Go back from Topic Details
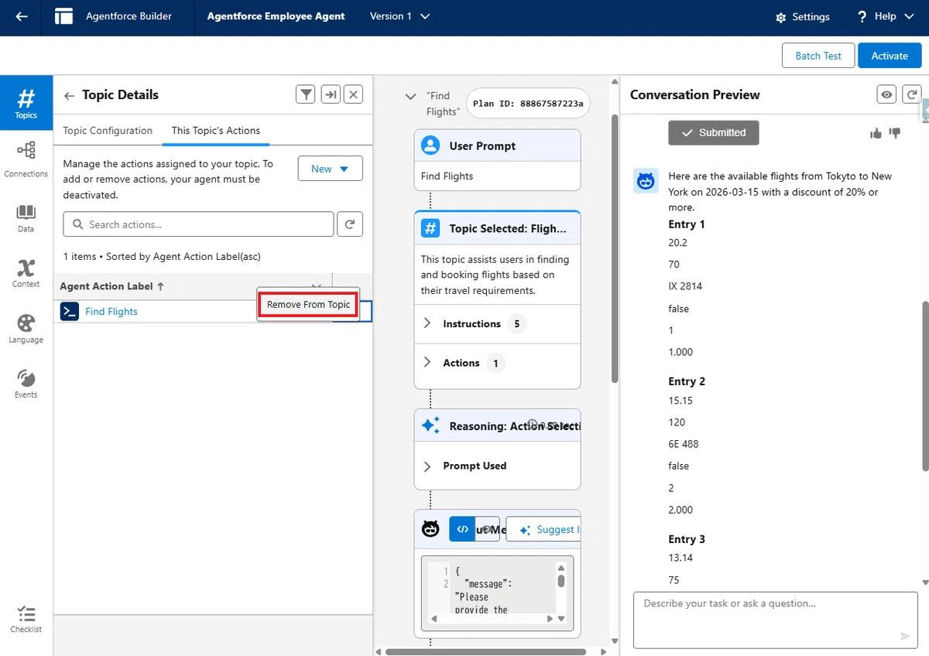This screenshot has height=656, width=929. pyautogui.click(x=69, y=95)
